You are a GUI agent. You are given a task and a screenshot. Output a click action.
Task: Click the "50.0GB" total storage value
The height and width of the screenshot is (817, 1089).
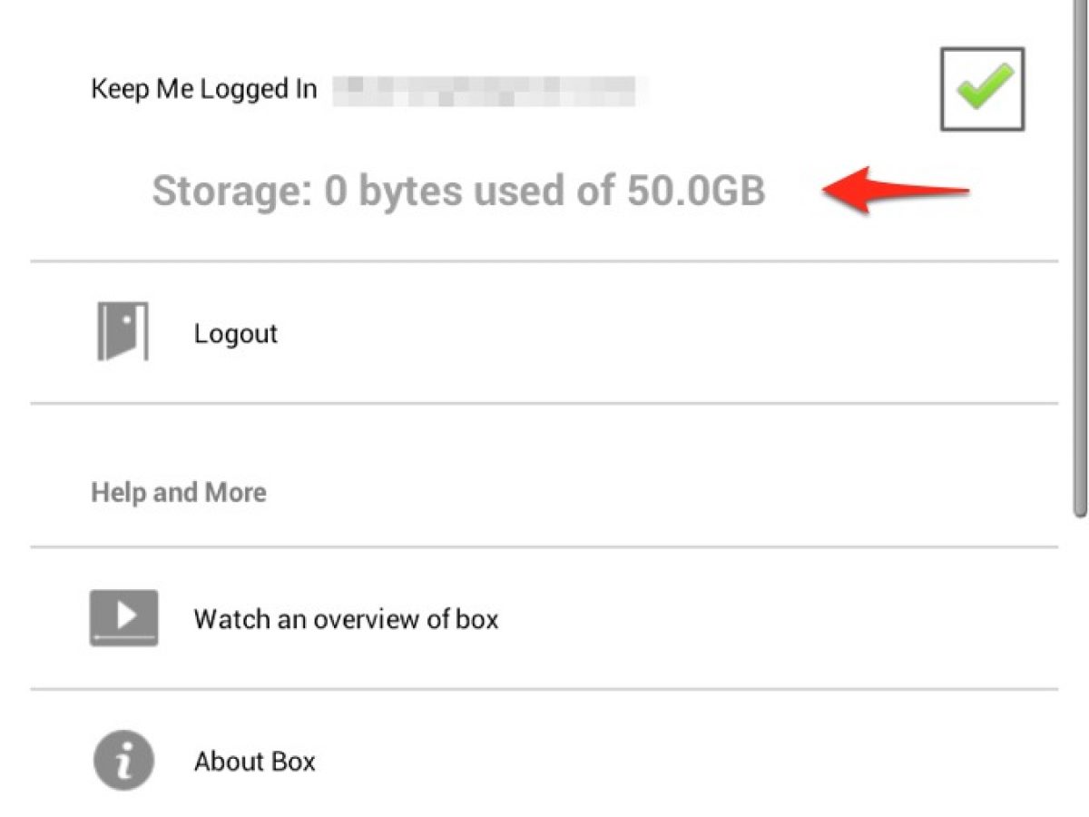point(695,191)
